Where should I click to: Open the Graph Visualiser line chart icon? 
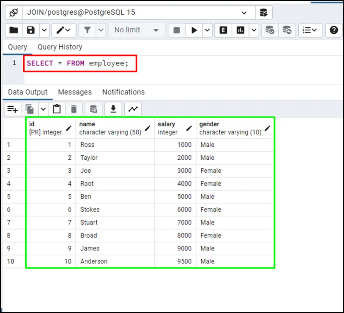coord(133,109)
